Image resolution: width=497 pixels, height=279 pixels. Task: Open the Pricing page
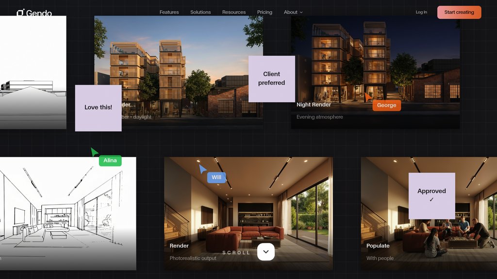(x=265, y=12)
